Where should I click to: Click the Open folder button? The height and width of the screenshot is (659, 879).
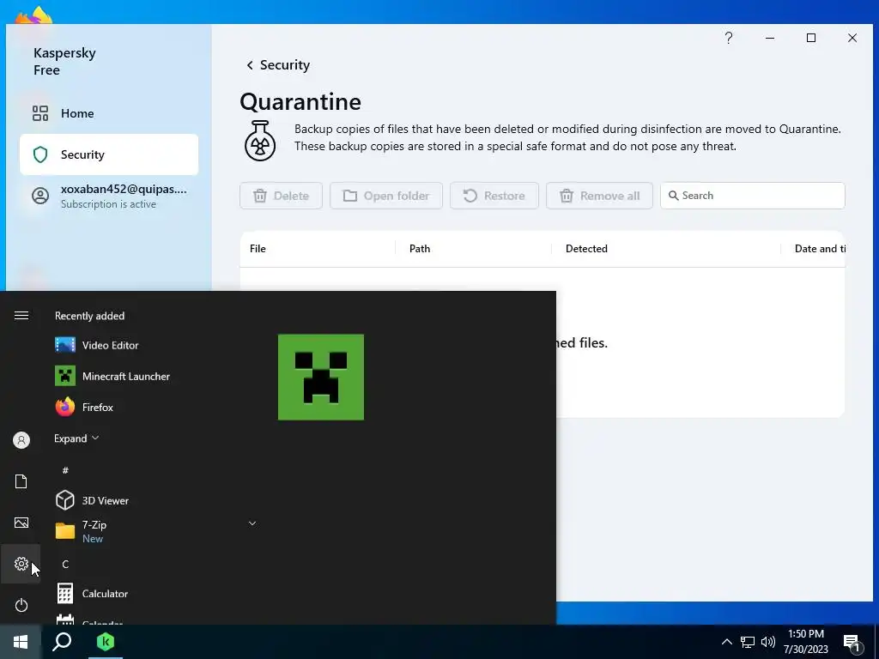point(385,196)
